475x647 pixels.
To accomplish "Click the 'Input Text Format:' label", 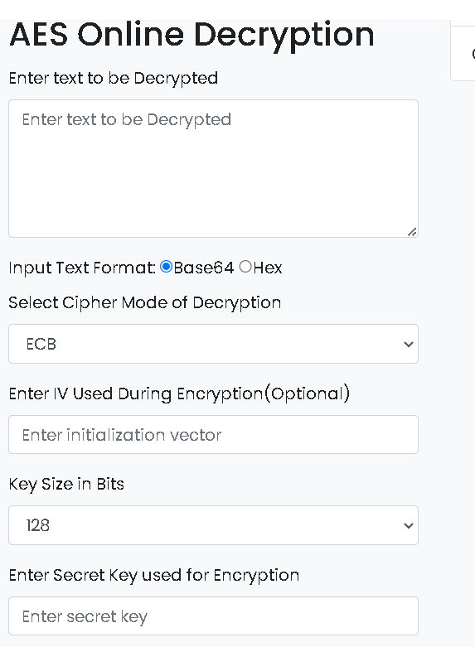I will 82,268.
